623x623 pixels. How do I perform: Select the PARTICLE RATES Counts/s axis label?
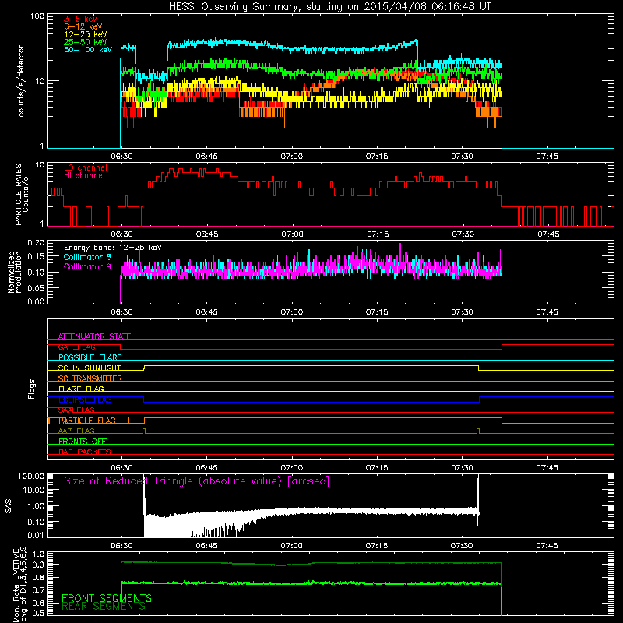click(x=22, y=194)
